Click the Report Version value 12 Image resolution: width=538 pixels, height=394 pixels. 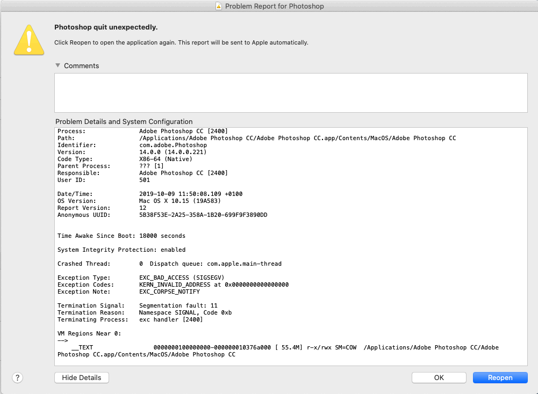(x=143, y=208)
